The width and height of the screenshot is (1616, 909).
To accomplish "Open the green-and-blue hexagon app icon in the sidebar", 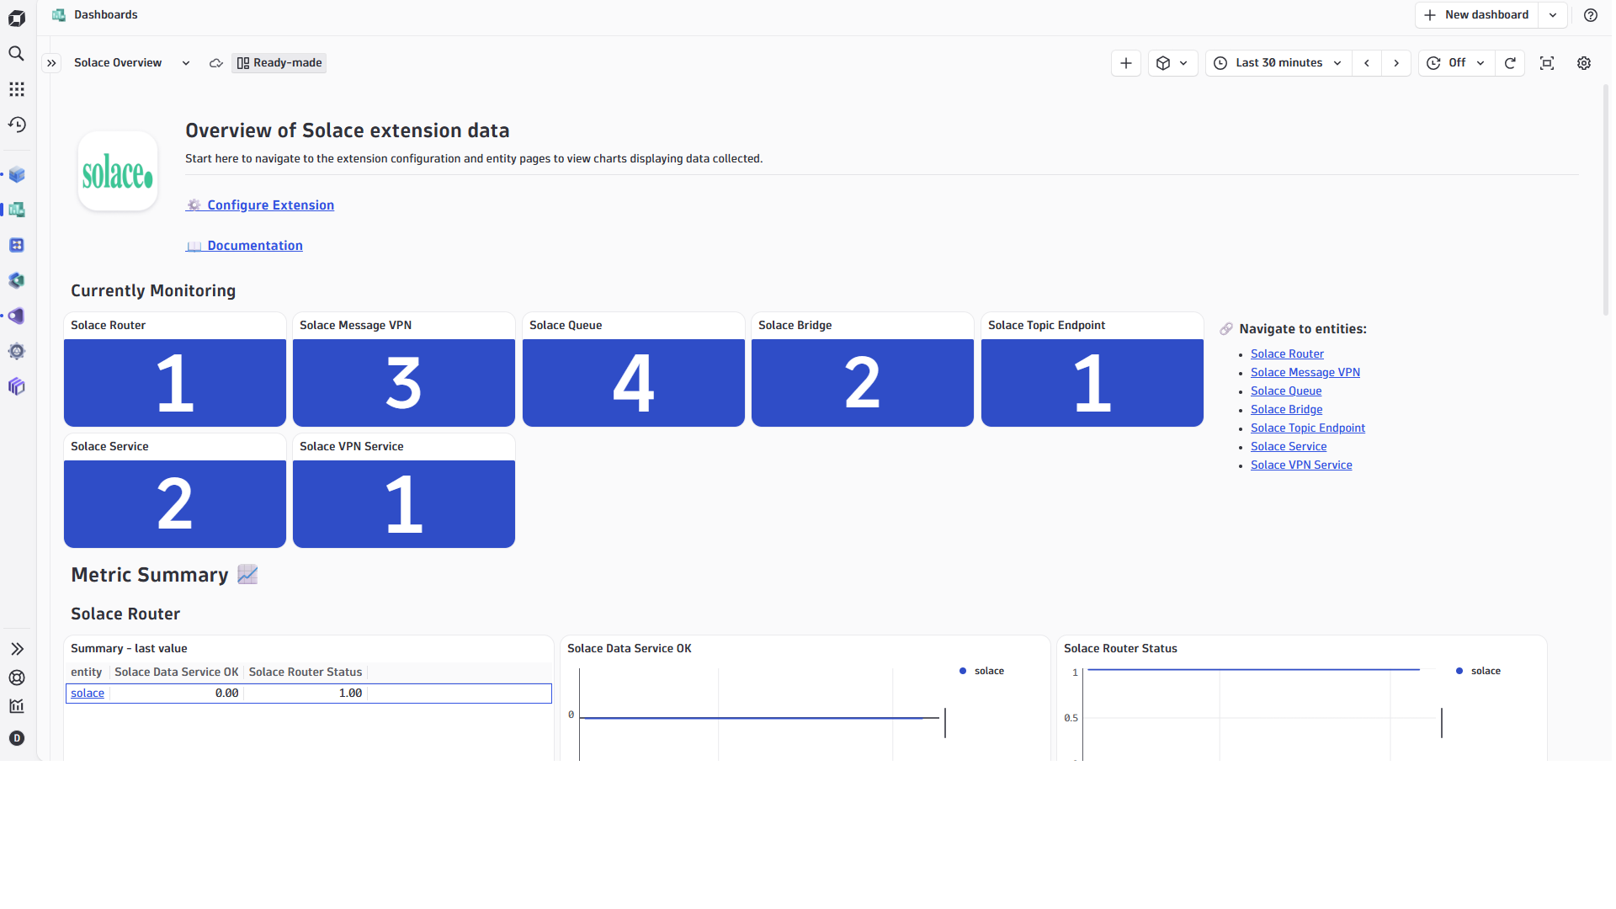I will coord(17,280).
